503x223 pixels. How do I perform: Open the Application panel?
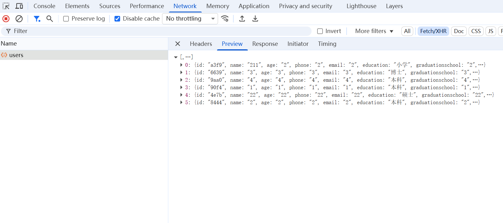pyautogui.click(x=254, y=6)
